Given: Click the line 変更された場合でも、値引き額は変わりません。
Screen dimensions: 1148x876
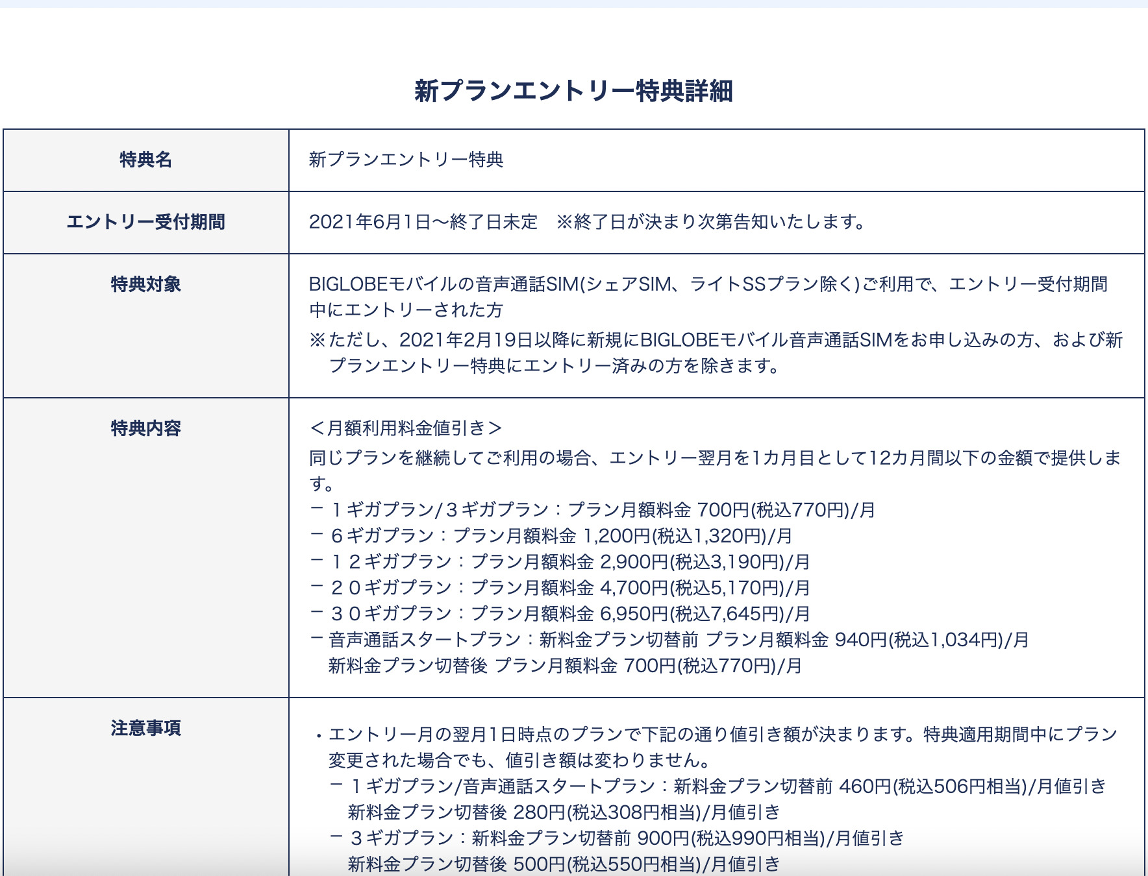Looking at the screenshot, I should tap(521, 760).
